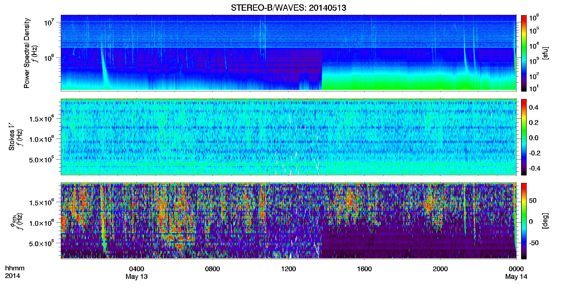Click the 0.2 value on Stokes color scale
The width and height of the screenshot is (577, 297).
pos(534,123)
